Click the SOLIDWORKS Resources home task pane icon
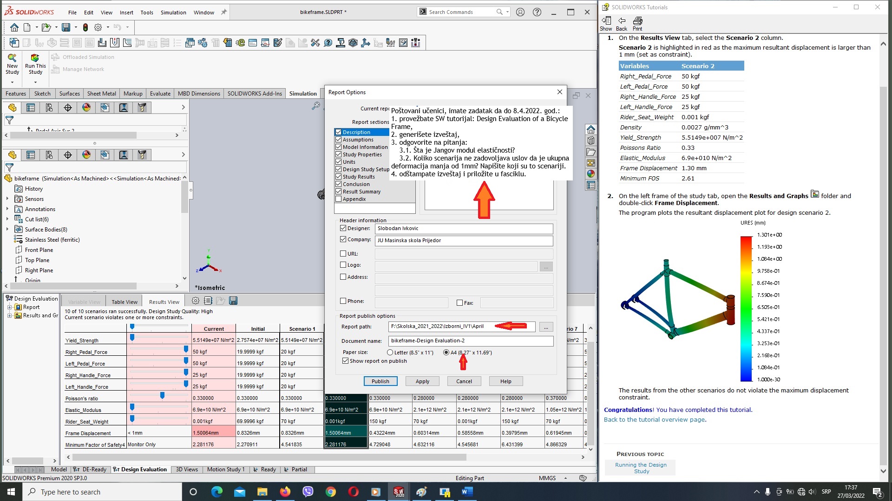 click(591, 129)
